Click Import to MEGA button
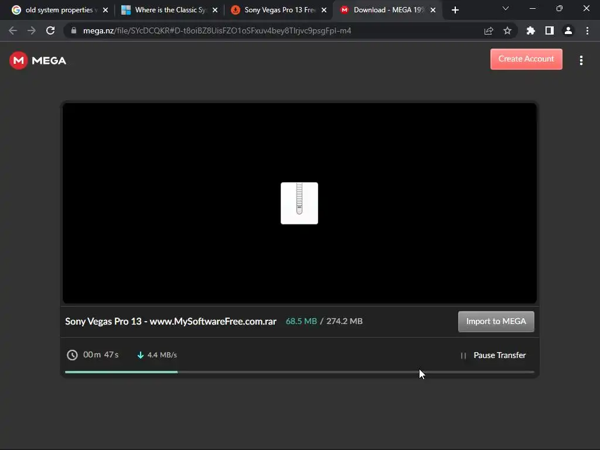600x450 pixels. (x=496, y=322)
